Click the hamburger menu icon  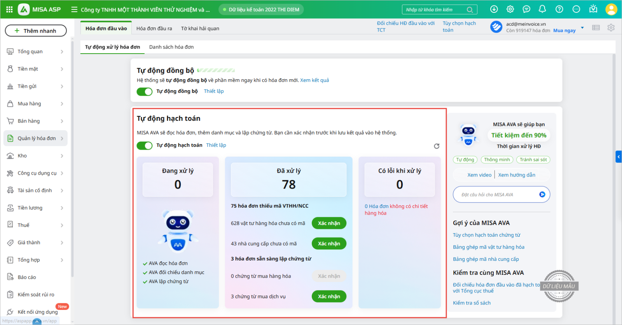[x=74, y=9]
